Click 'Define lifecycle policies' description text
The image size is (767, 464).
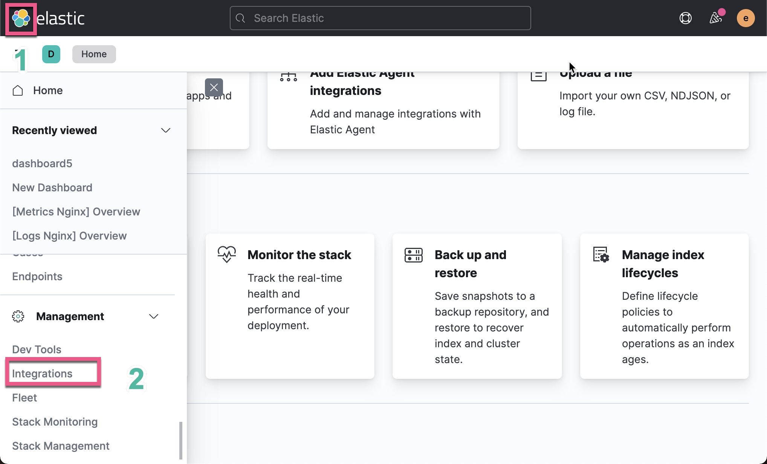tap(678, 328)
